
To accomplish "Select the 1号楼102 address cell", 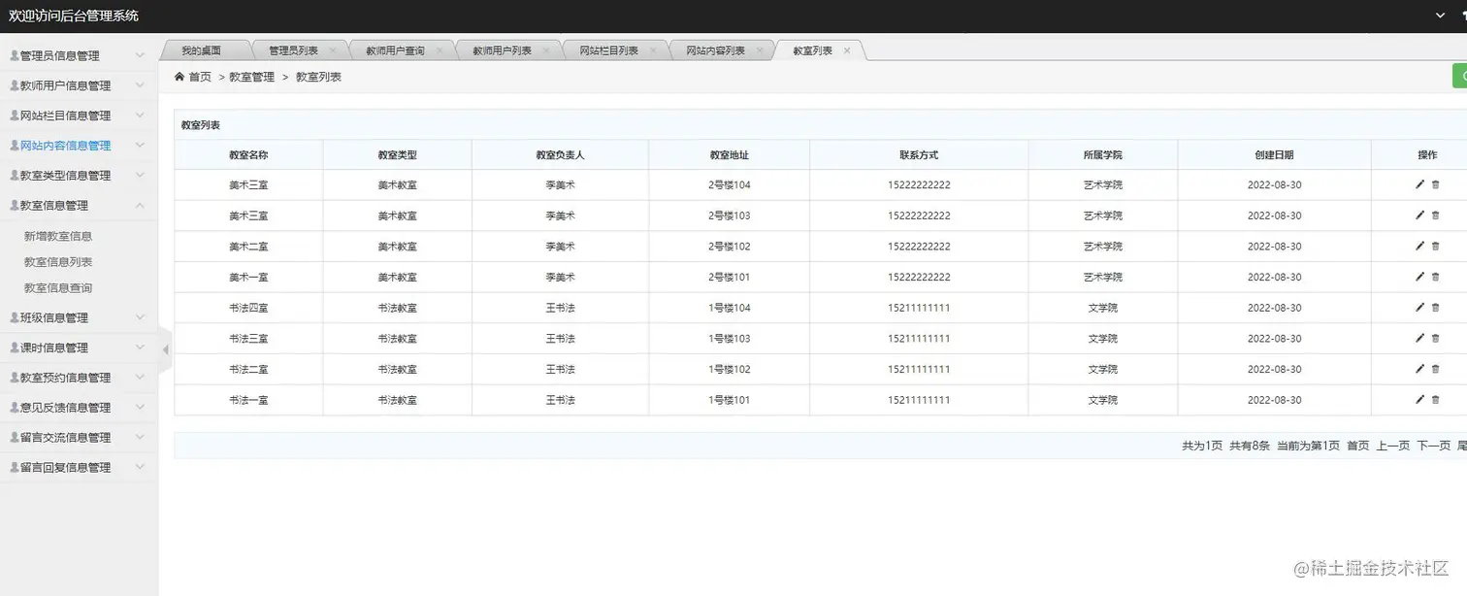I will 730,369.
